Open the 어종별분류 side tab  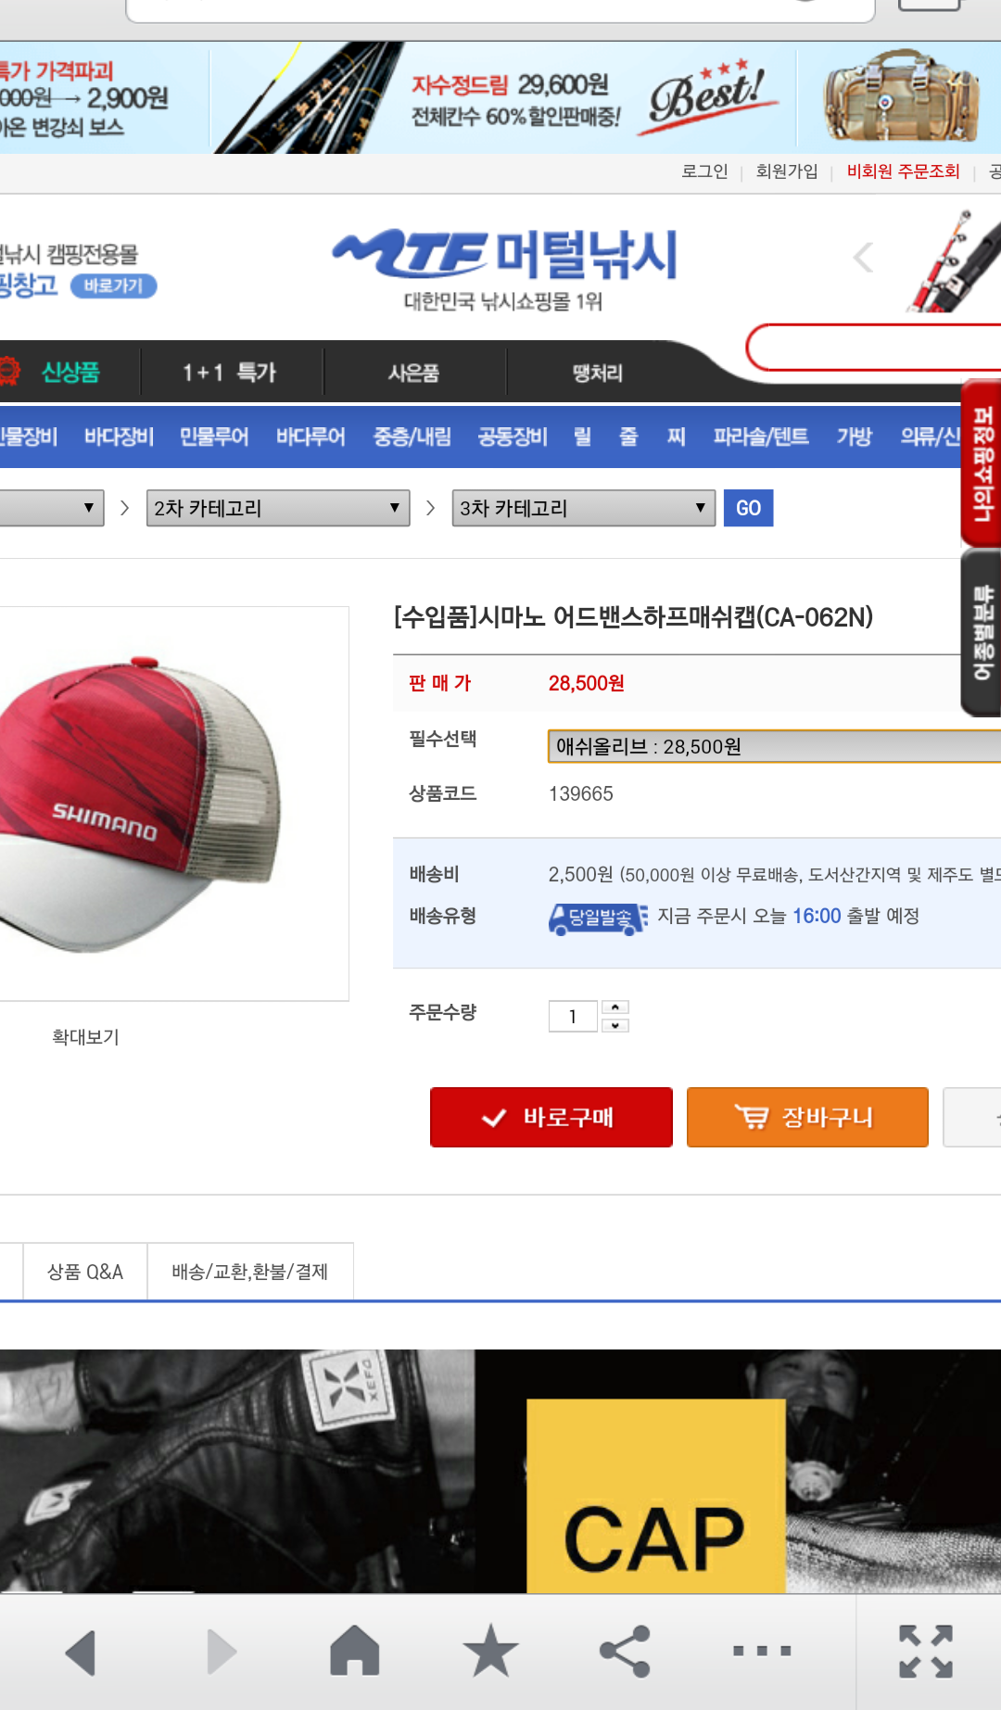(982, 632)
